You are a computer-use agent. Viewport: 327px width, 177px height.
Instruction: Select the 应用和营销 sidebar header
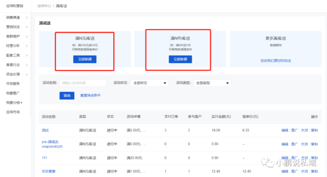click(x=15, y=6)
